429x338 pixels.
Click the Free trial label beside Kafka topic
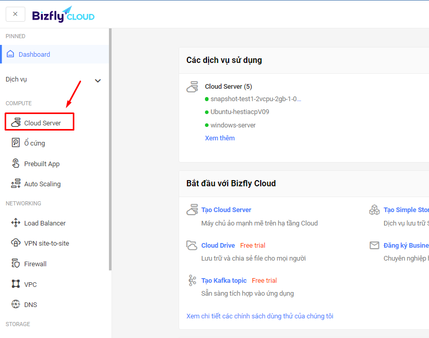[x=264, y=281]
